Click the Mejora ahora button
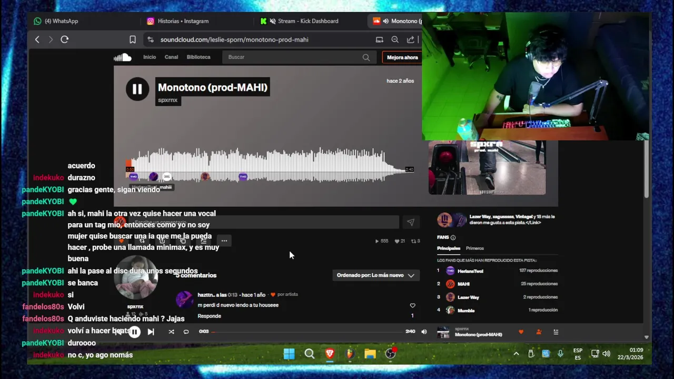The image size is (674, 379). [x=402, y=57]
